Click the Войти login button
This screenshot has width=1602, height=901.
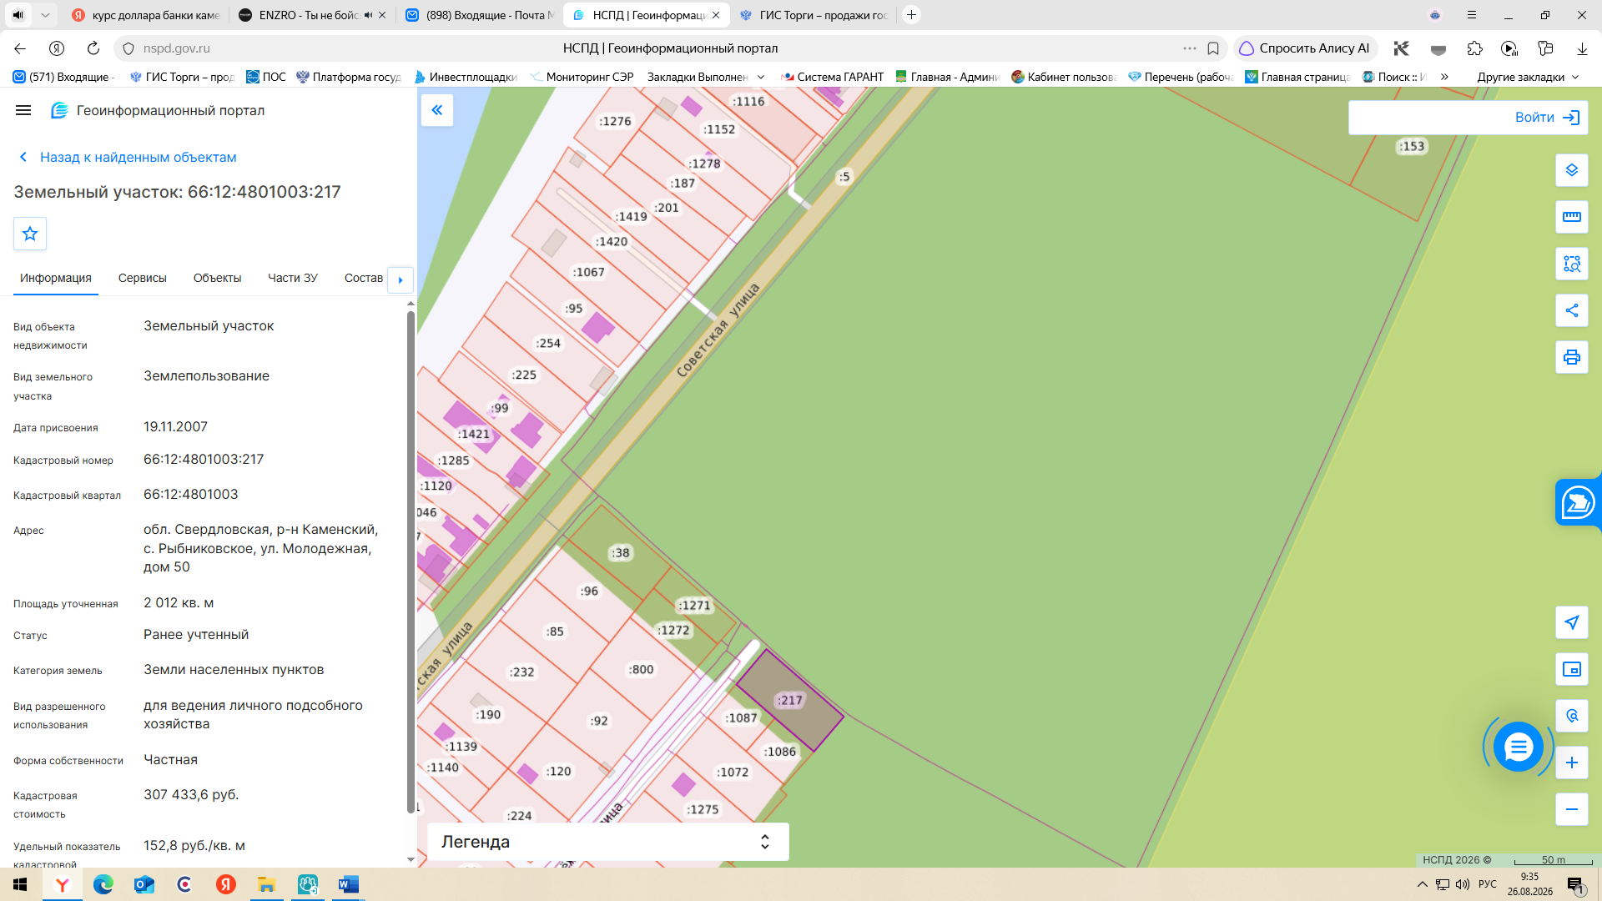click(1468, 118)
